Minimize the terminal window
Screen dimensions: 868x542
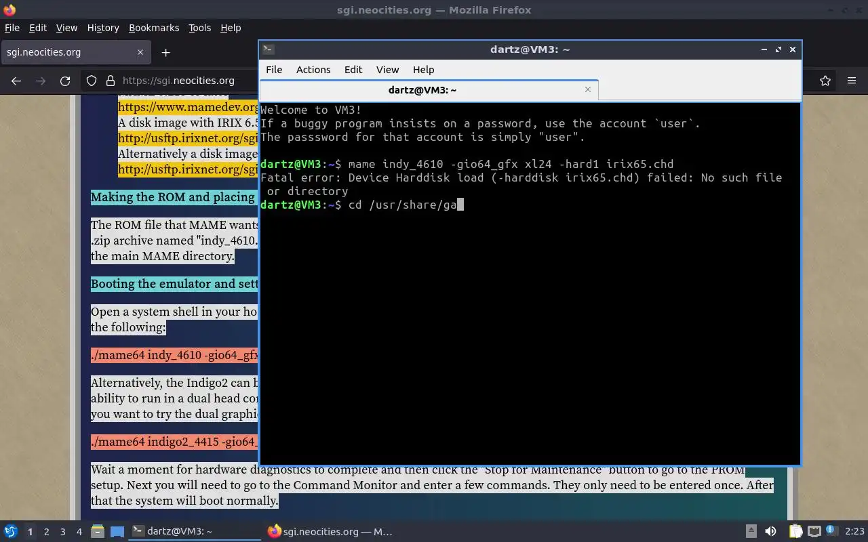click(764, 49)
